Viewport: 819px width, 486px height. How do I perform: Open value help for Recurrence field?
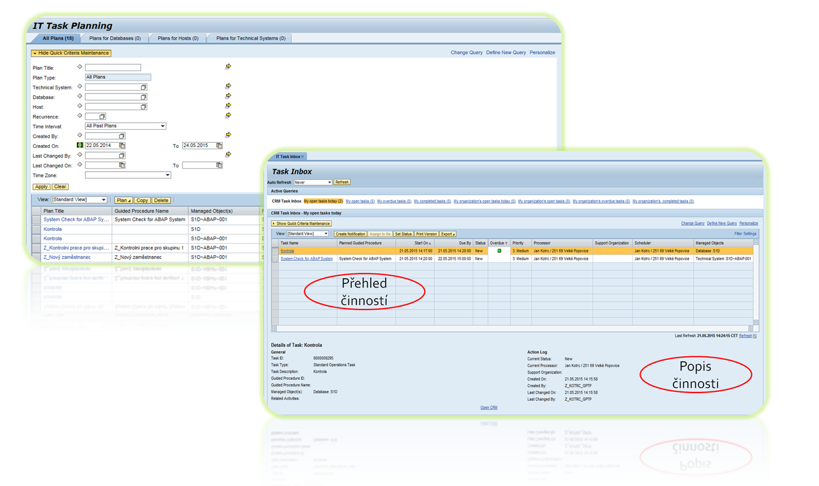point(102,117)
